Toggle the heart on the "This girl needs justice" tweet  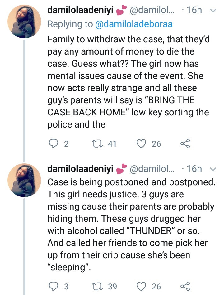(142, 286)
